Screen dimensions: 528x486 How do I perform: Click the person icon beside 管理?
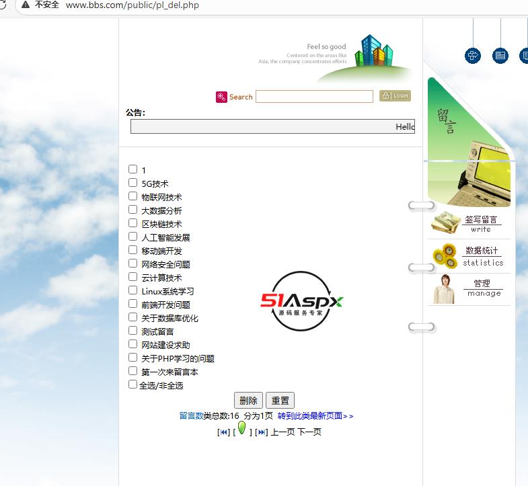click(444, 289)
